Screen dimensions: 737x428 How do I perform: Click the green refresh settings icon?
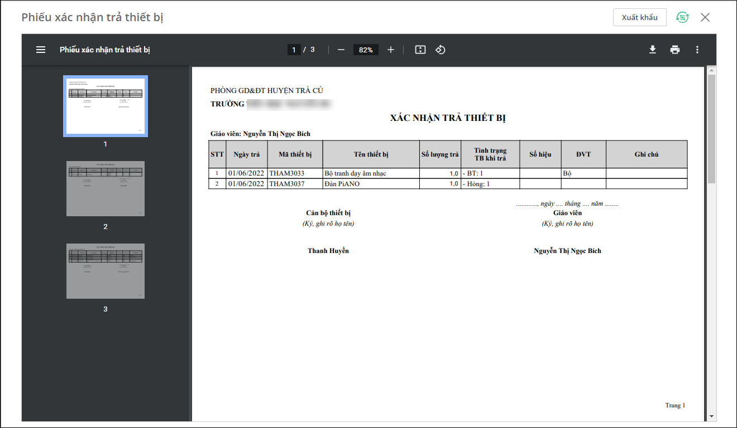pyautogui.click(x=682, y=17)
